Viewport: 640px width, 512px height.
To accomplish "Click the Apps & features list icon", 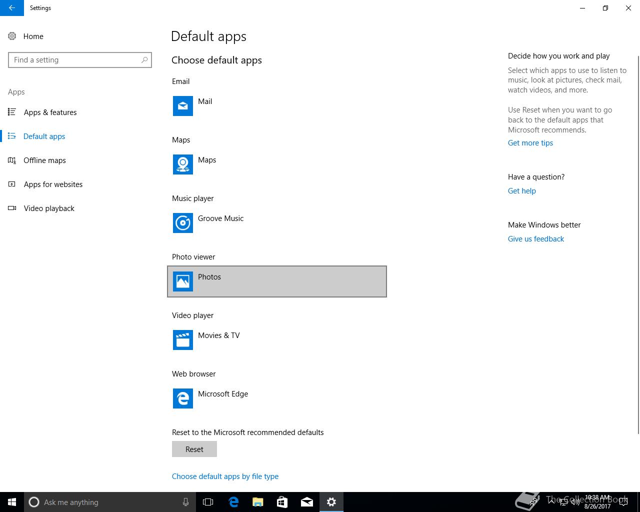I will (12, 112).
